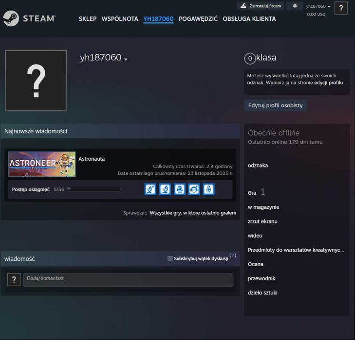
Task: Click the Edytuj profil osobisty button
Action: tap(275, 105)
